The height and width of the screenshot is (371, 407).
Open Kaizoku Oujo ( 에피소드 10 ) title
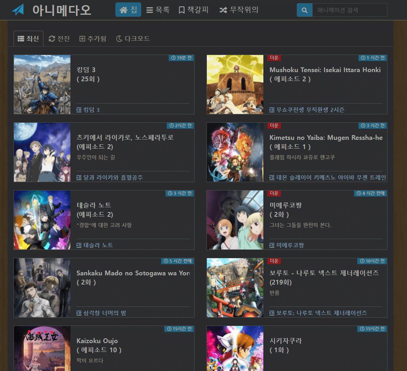click(x=99, y=345)
